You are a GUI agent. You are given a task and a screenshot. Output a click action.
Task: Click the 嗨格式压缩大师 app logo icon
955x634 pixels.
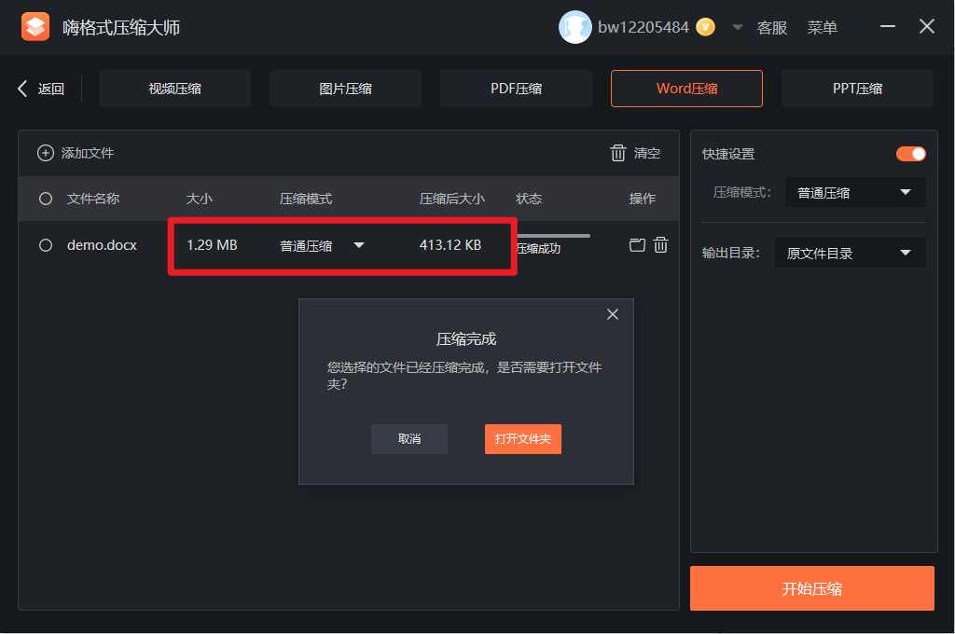point(35,26)
